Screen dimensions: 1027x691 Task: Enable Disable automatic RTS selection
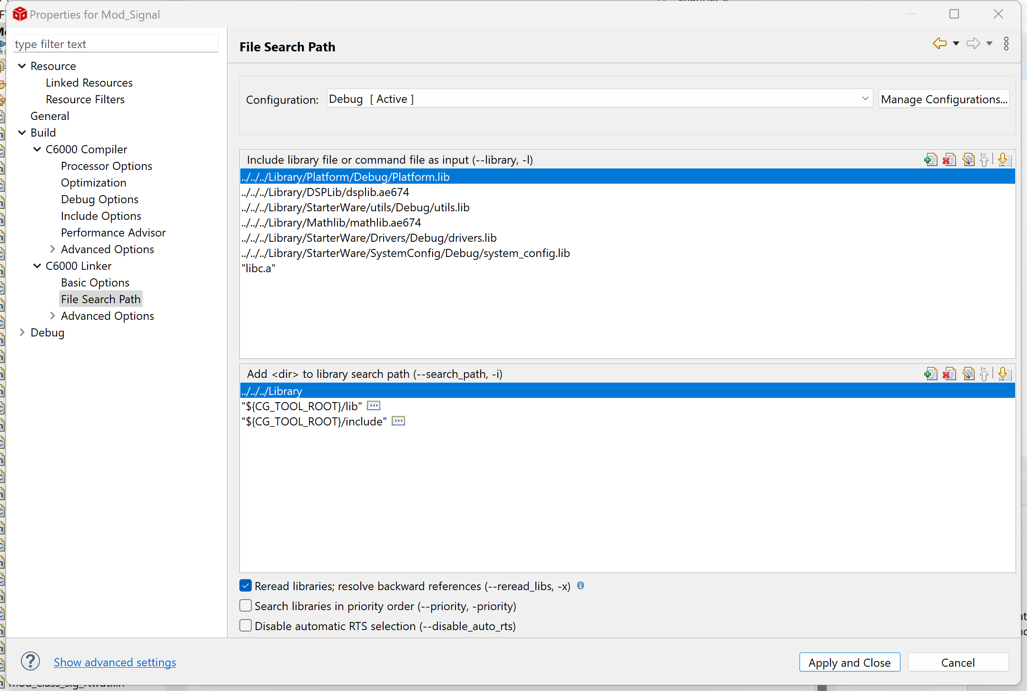click(246, 626)
